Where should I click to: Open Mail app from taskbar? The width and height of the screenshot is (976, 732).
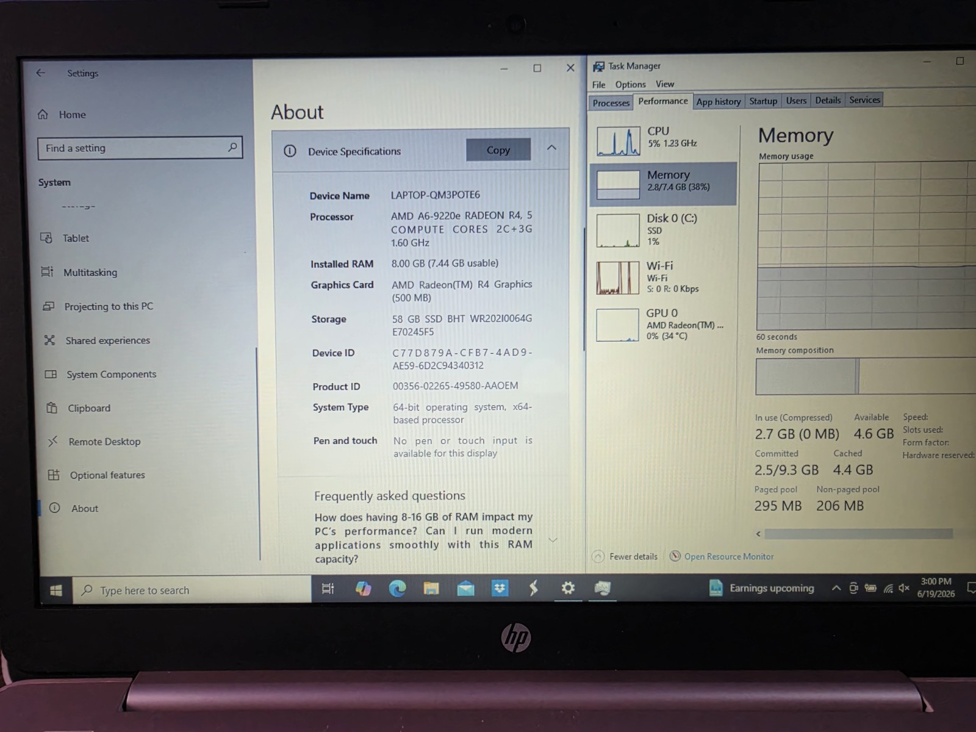coord(465,589)
